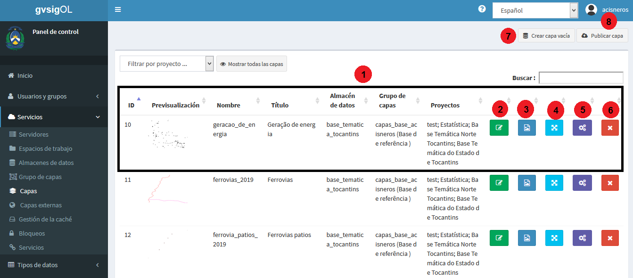
Task: Open purple gears settings for geracao_de_energia
Action: click(x=582, y=128)
